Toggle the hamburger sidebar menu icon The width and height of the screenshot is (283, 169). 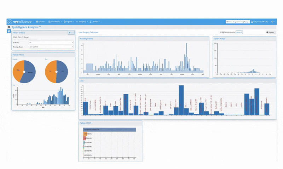coord(9,27)
